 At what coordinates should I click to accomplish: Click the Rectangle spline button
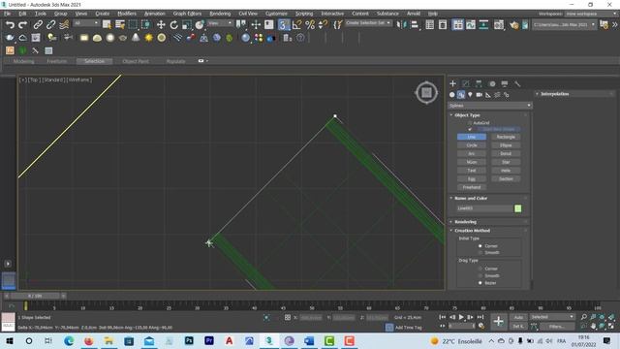coord(506,137)
